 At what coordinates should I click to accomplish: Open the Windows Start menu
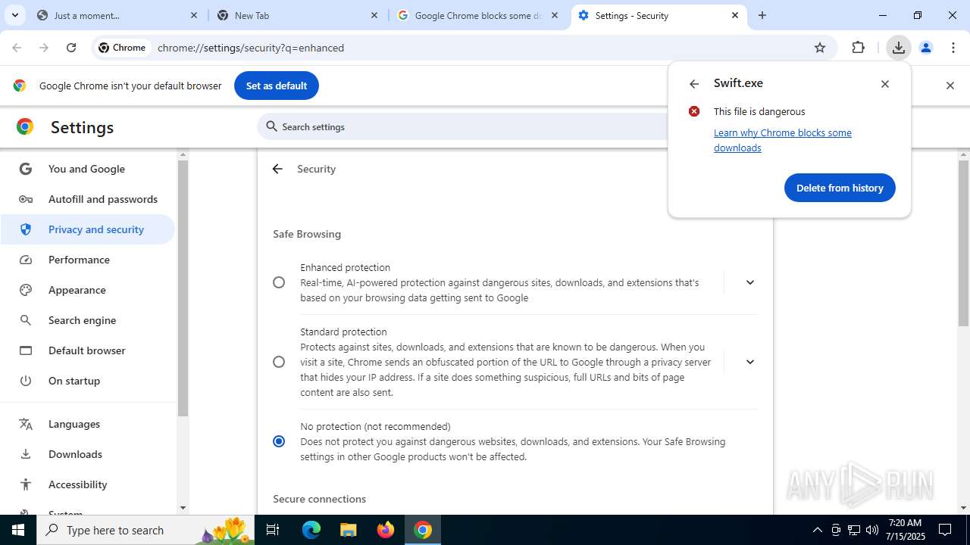click(x=18, y=530)
